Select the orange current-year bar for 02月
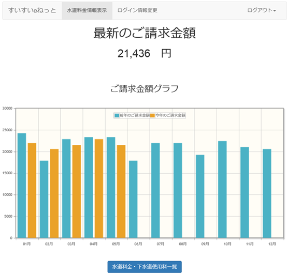287x274 pixels. pos(54,193)
